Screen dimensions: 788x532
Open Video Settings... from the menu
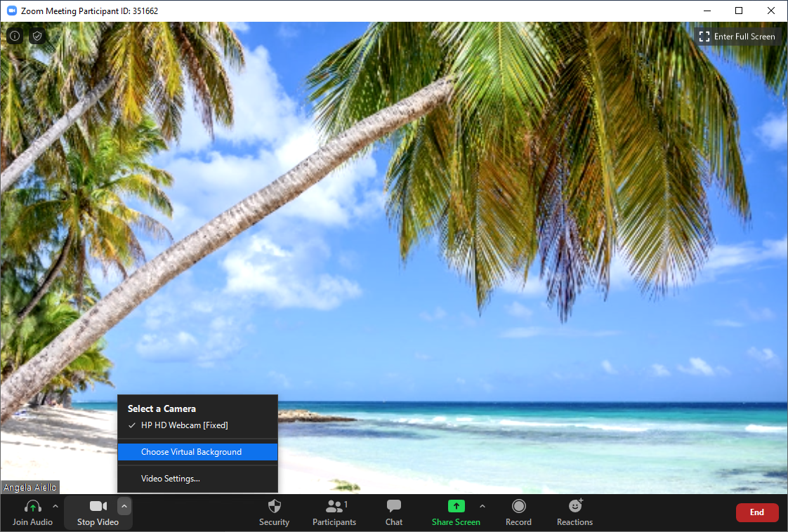(x=197, y=479)
